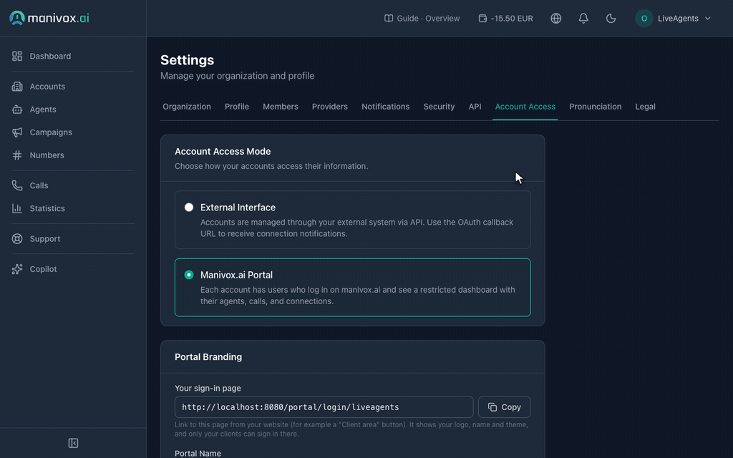The height and width of the screenshot is (458, 733).
Task: Open the Account Access tab
Action: 525,107
